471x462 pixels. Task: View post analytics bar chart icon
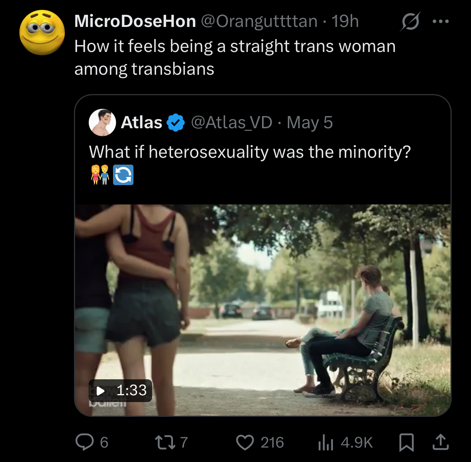tap(325, 442)
